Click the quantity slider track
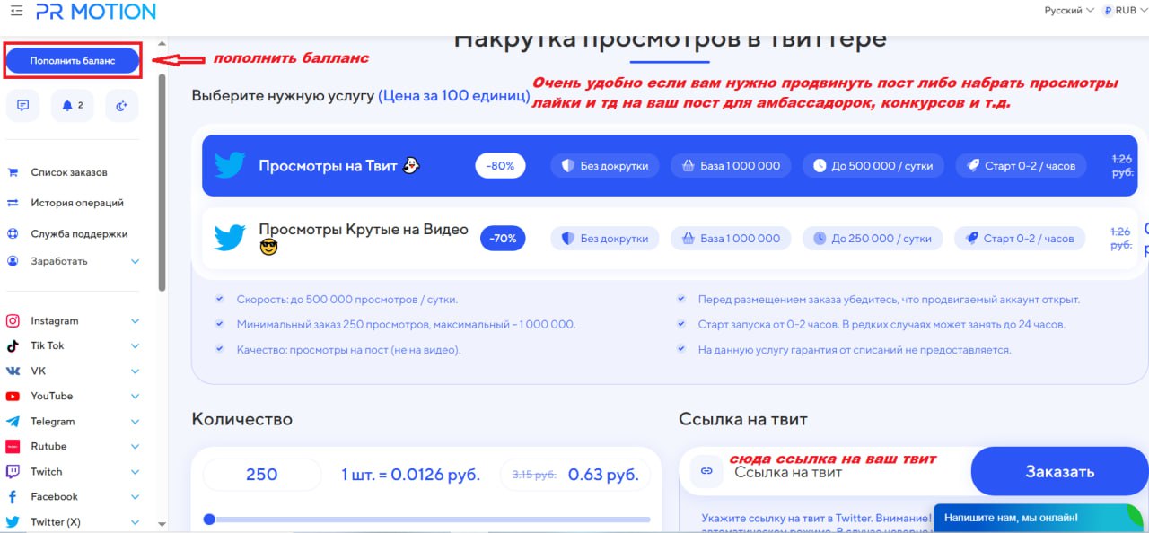Image resolution: width=1149 pixels, height=533 pixels. tap(428, 519)
